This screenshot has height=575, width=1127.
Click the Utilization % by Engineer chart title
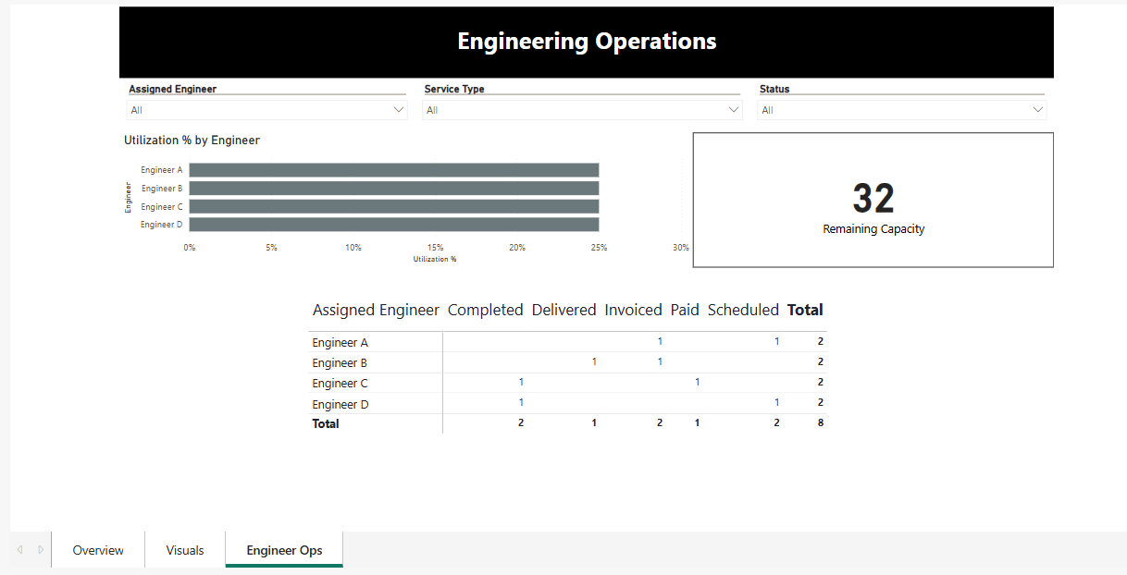click(192, 141)
